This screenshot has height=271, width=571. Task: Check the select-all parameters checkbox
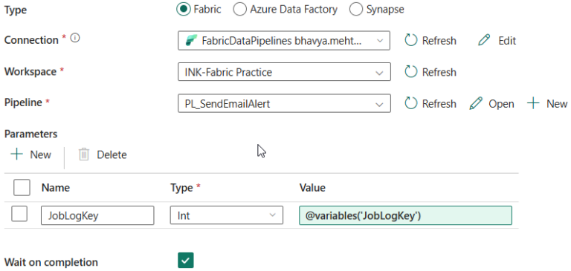click(21, 188)
